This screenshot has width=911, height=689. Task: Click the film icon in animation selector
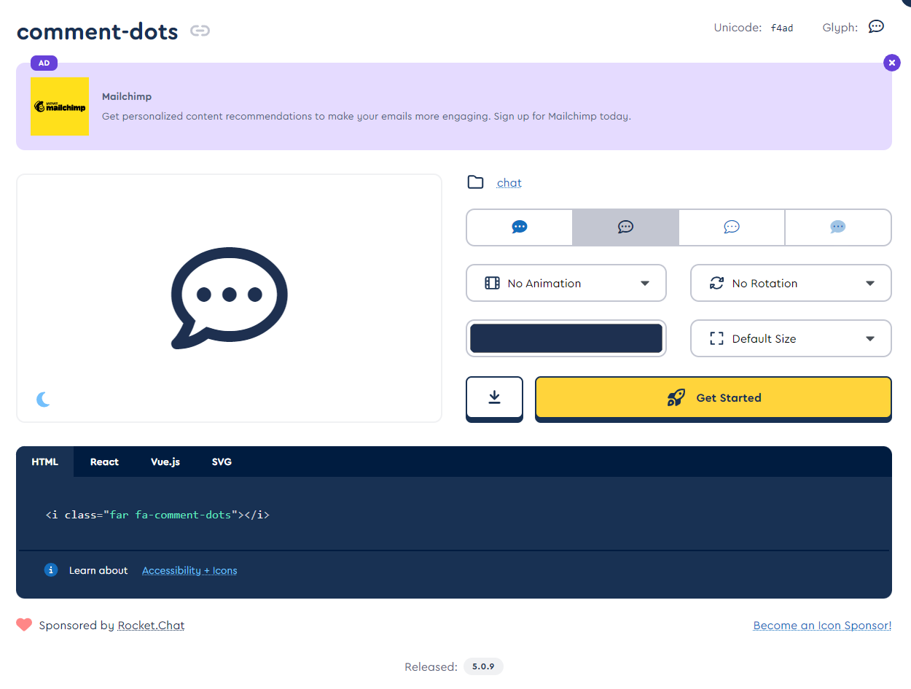pyautogui.click(x=492, y=283)
